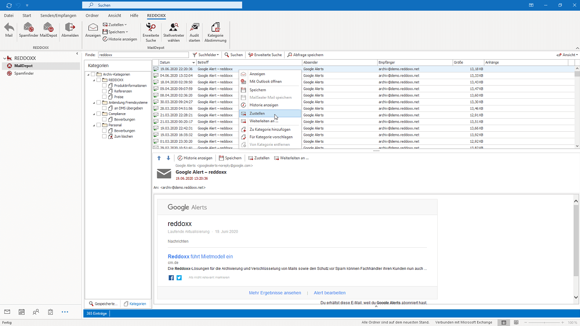Viewport: 580px width, 326px height.
Task: Check the REDDOXX category checkbox
Action: (x=99, y=80)
